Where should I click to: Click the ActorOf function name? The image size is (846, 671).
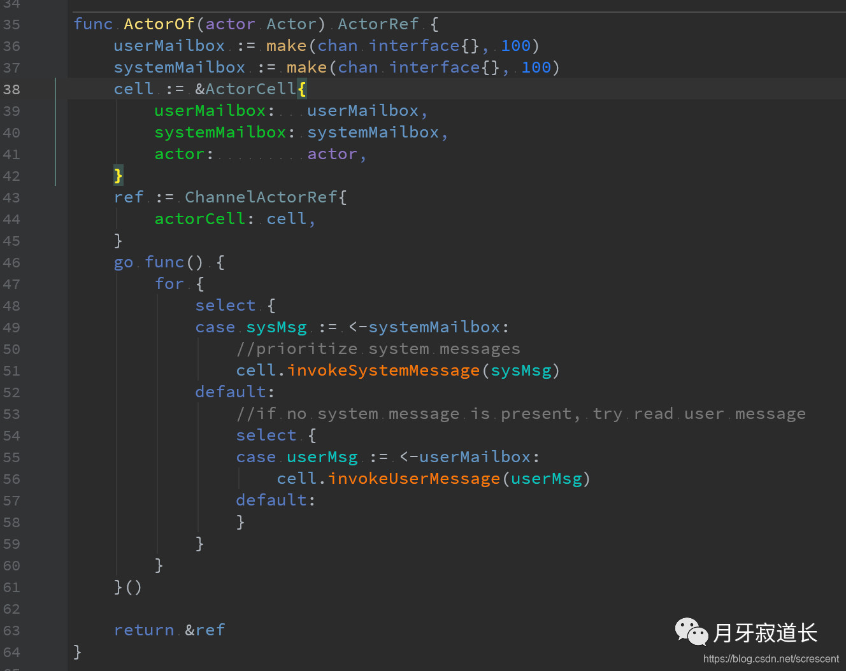(x=159, y=24)
